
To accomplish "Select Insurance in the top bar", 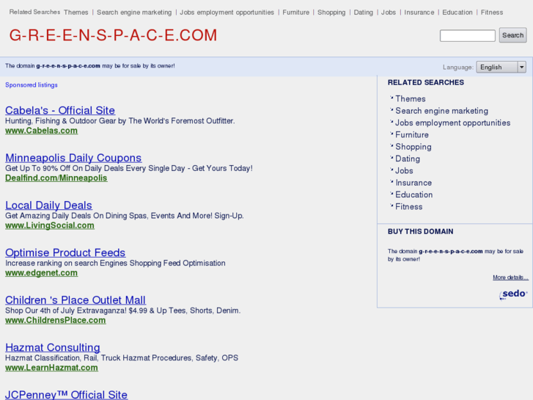I will click(x=419, y=12).
